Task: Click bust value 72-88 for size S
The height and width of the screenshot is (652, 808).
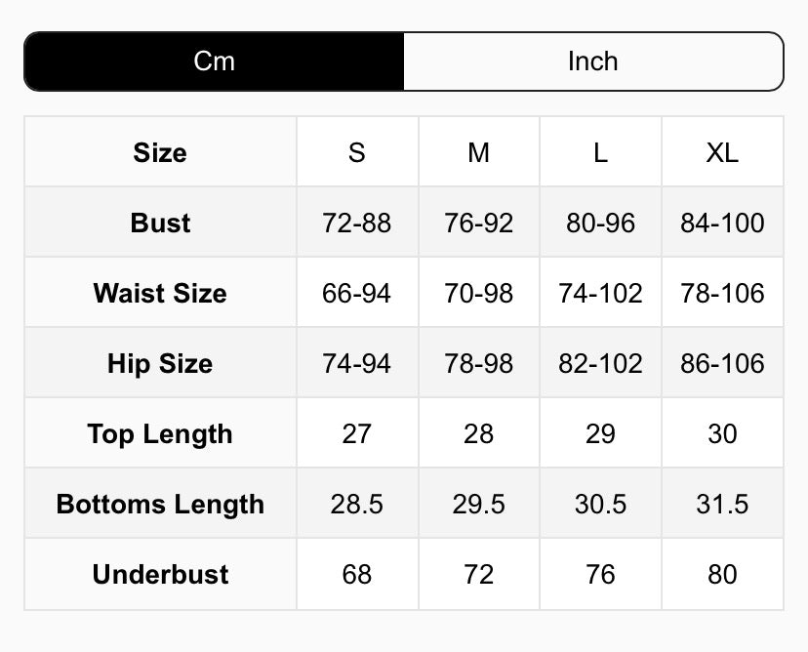Action: pos(357,223)
